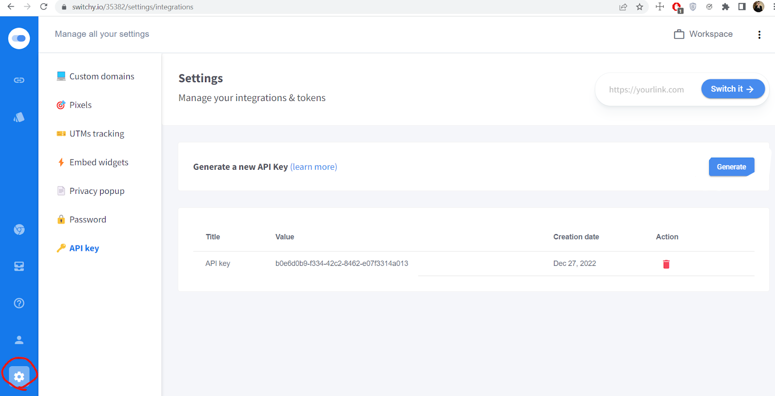Click the Action column header
Image resolution: width=775 pixels, height=396 pixels.
[x=667, y=237]
